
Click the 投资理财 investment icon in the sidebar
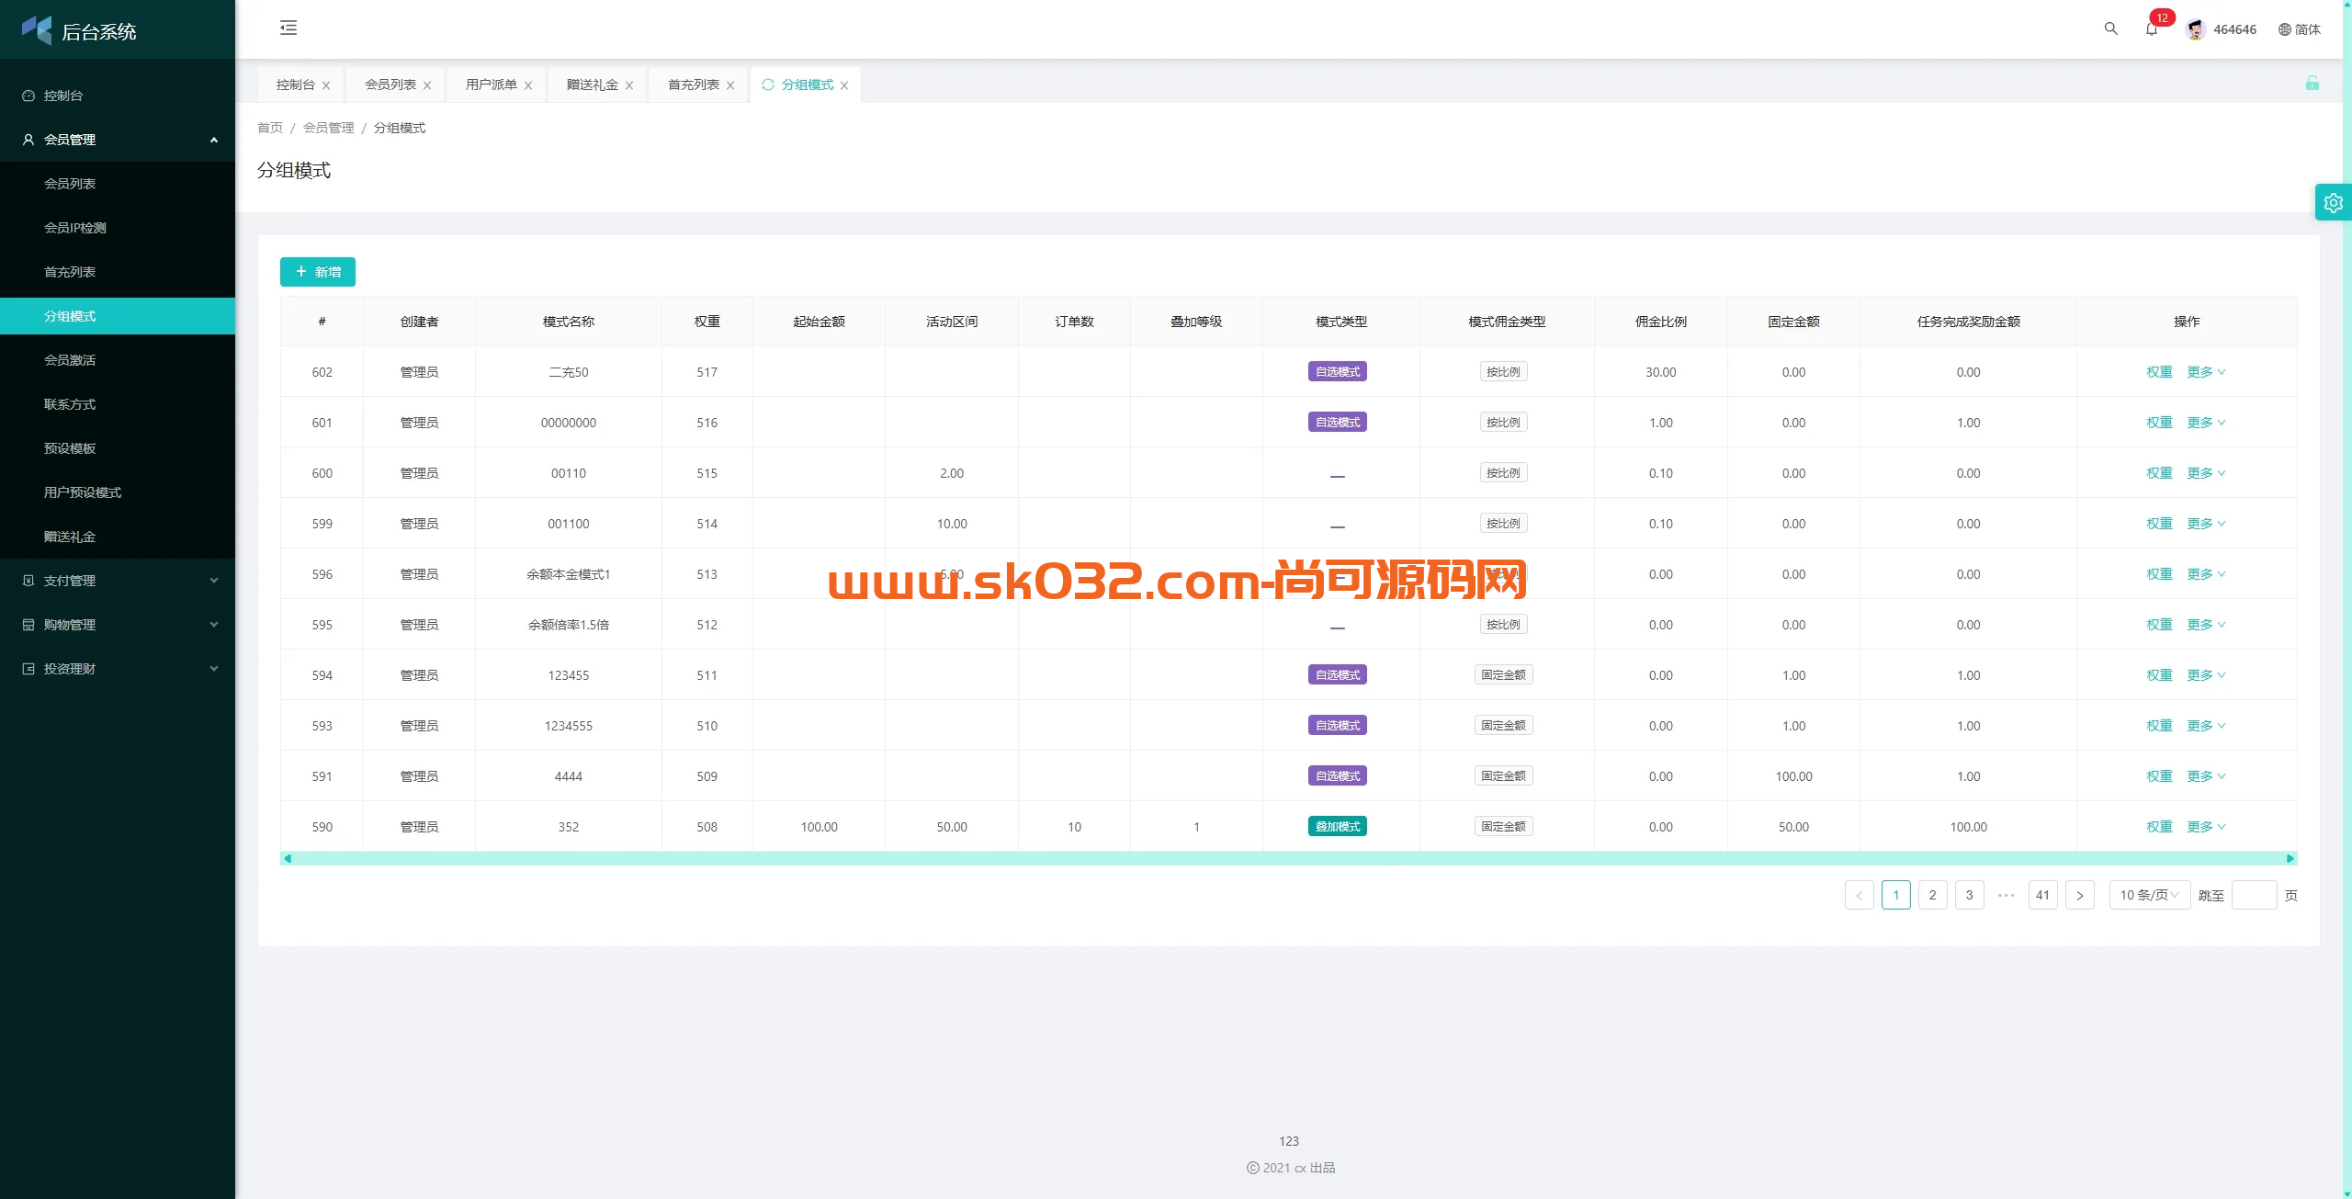(27, 668)
